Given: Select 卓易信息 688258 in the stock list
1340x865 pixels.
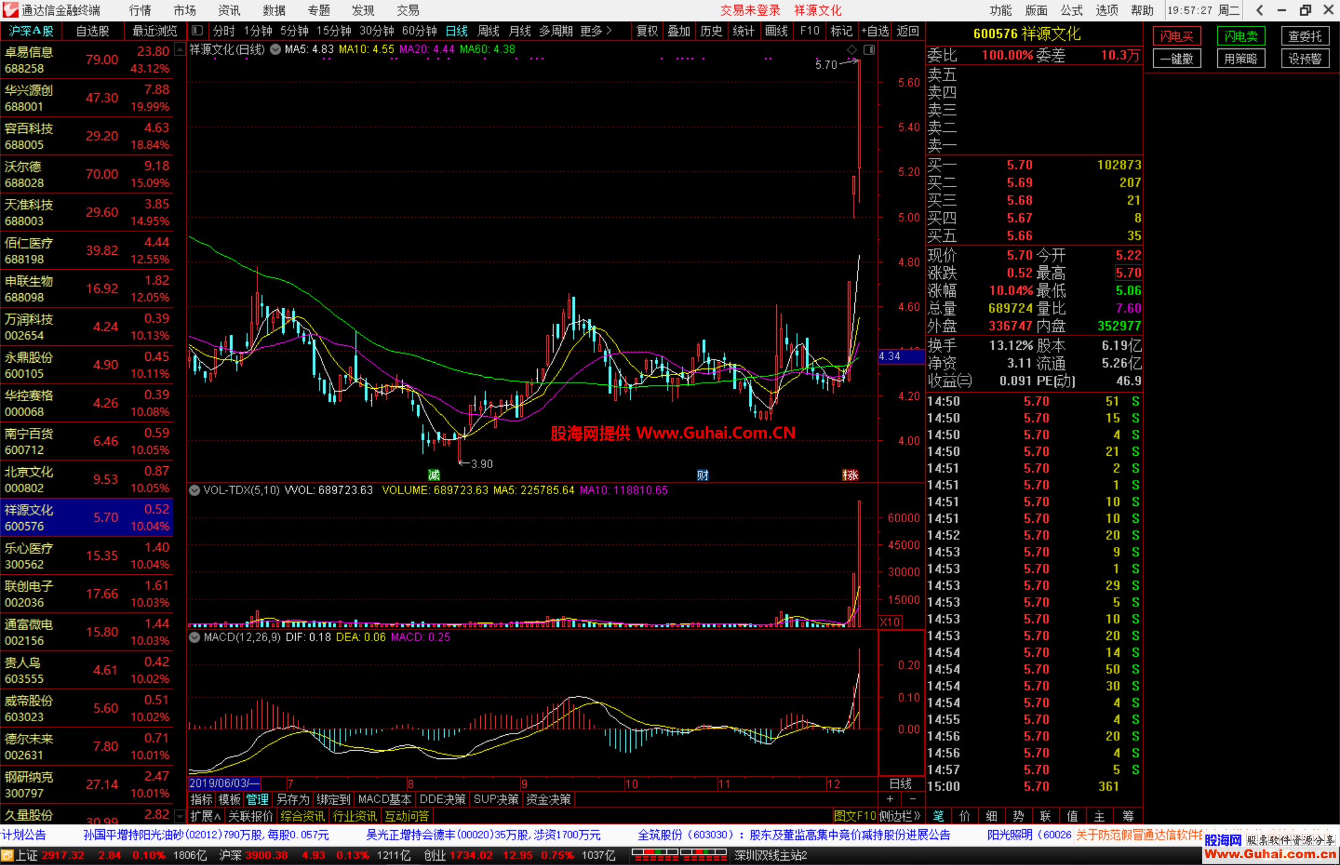Looking at the screenshot, I should [87, 60].
